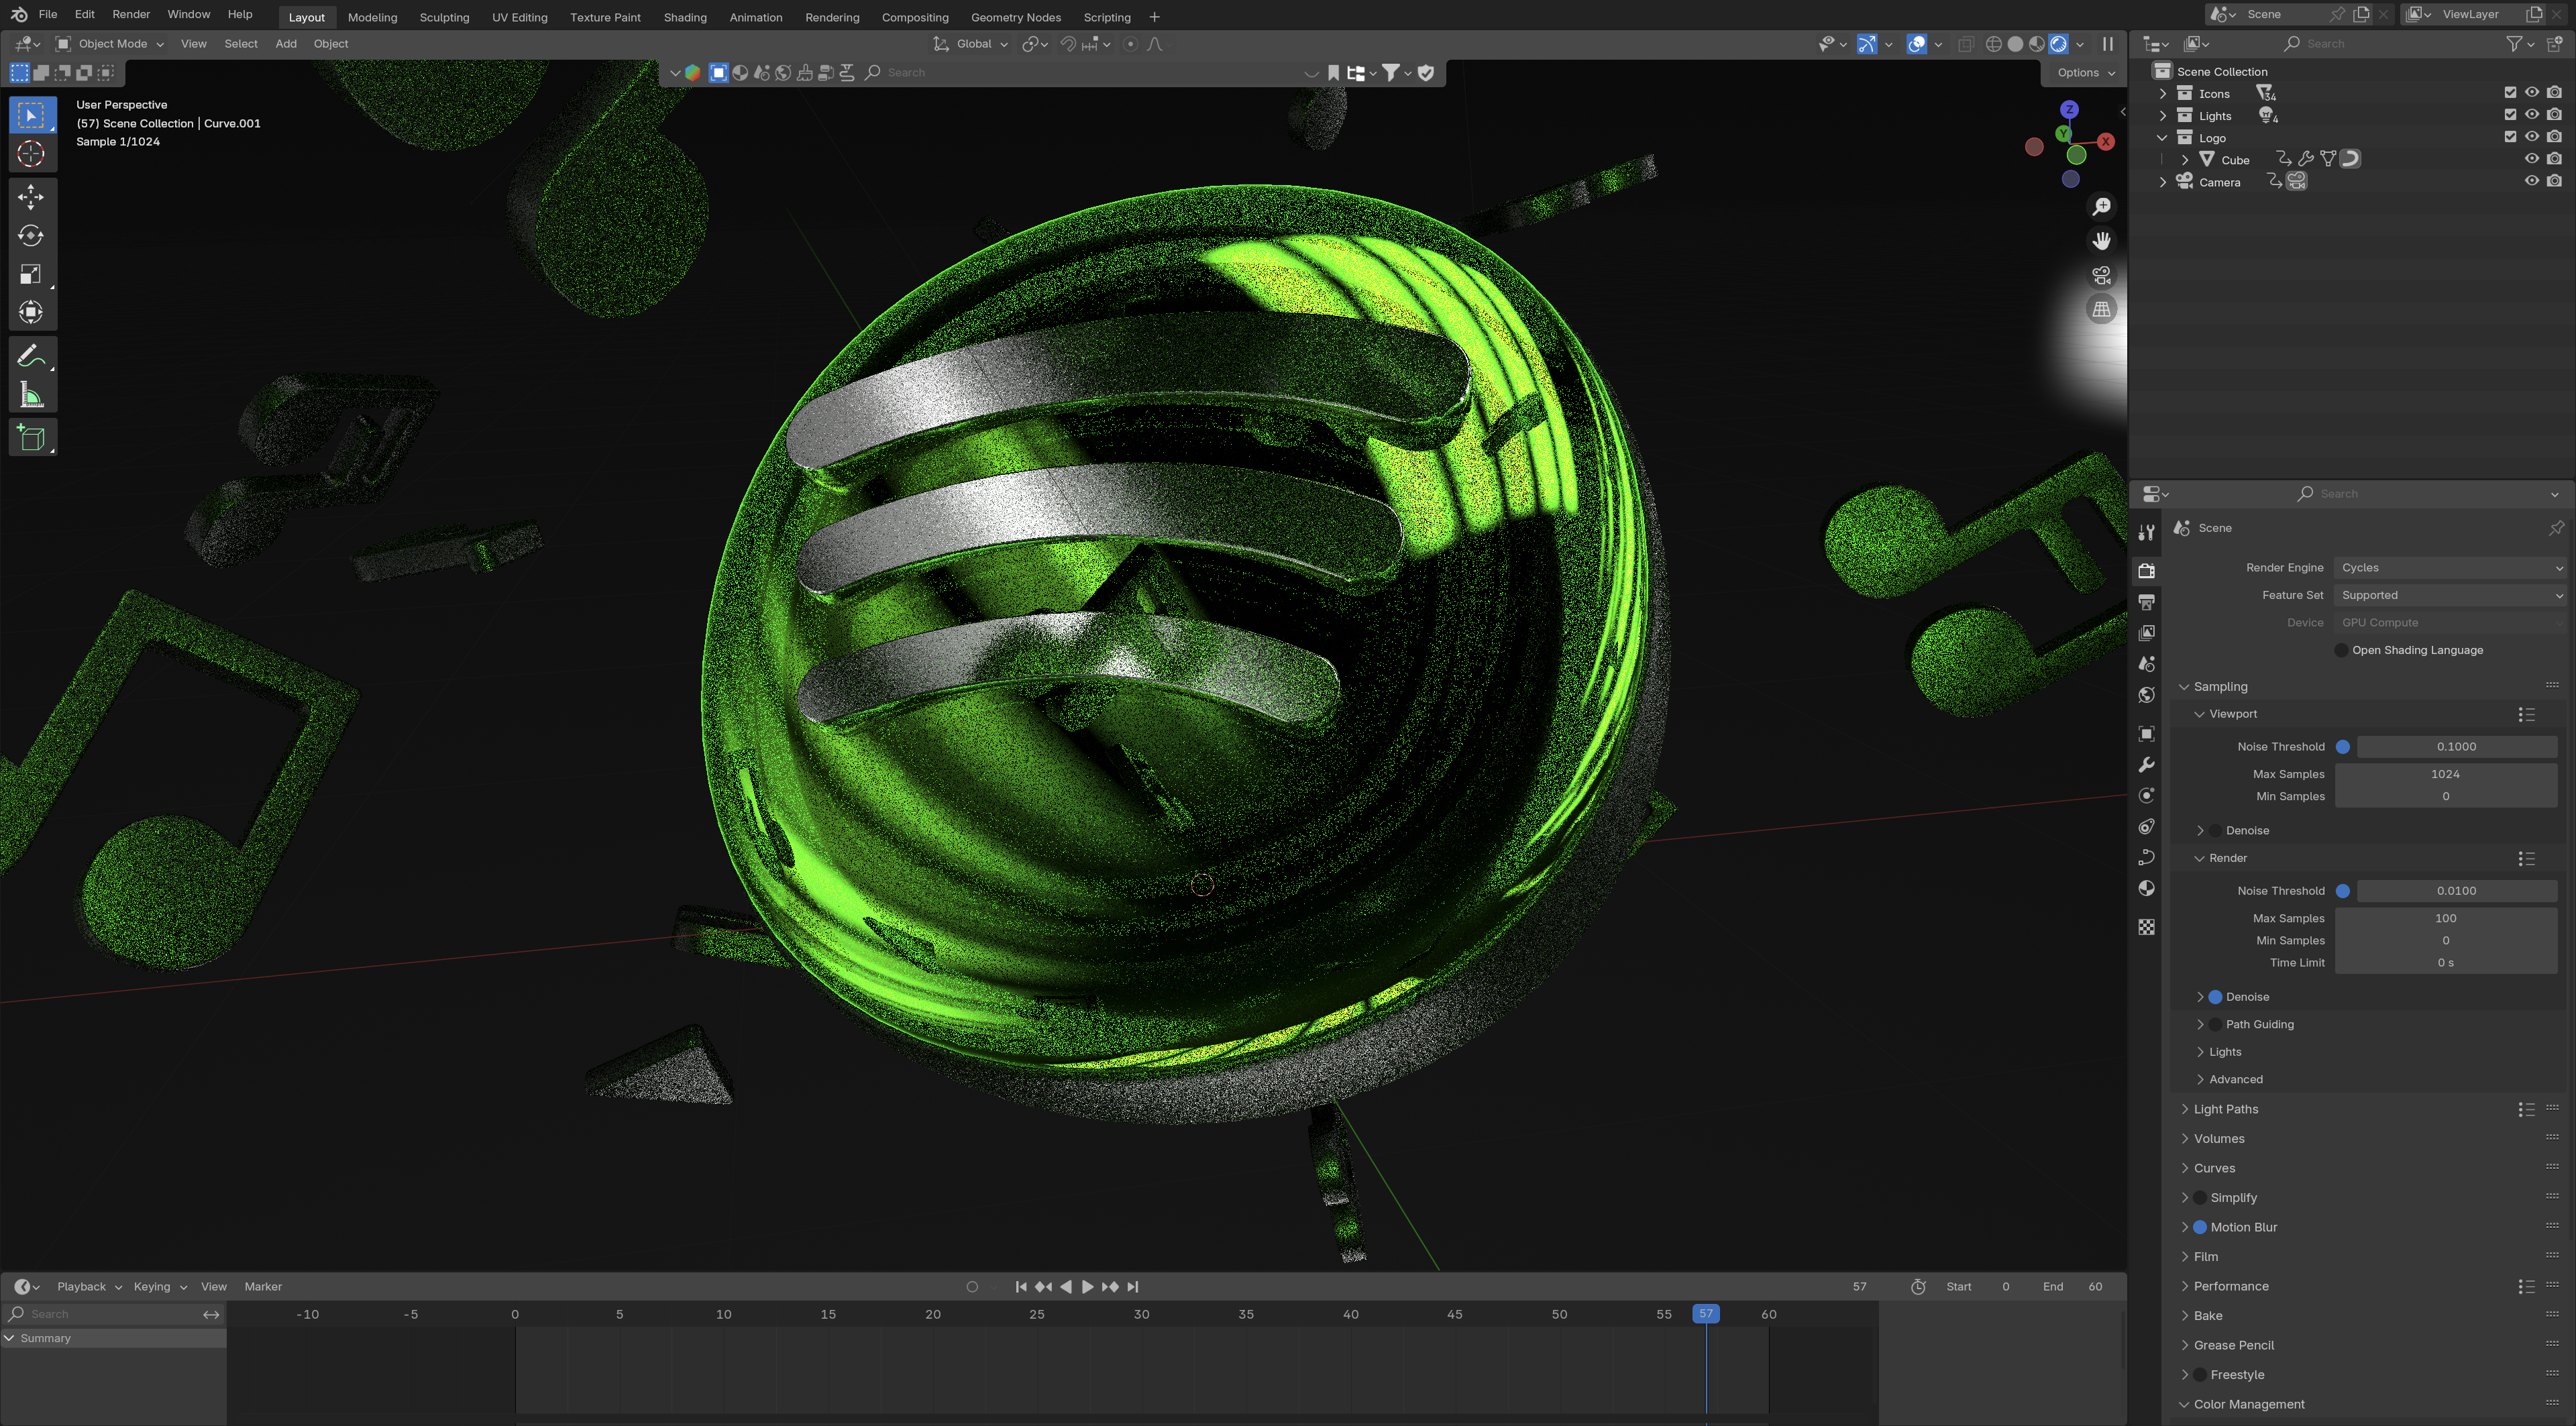Click the viewport zoom magnifier icon
Image resolution: width=2576 pixels, height=1426 pixels.
click(x=2102, y=206)
